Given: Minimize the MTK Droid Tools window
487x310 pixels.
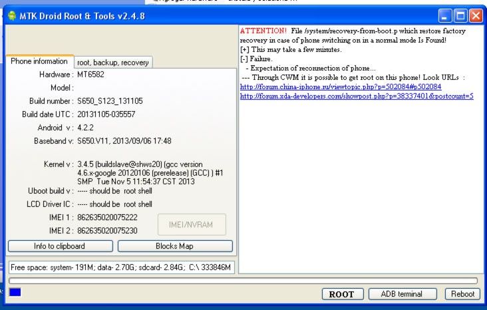Looking at the screenshot, I should pos(445,15).
